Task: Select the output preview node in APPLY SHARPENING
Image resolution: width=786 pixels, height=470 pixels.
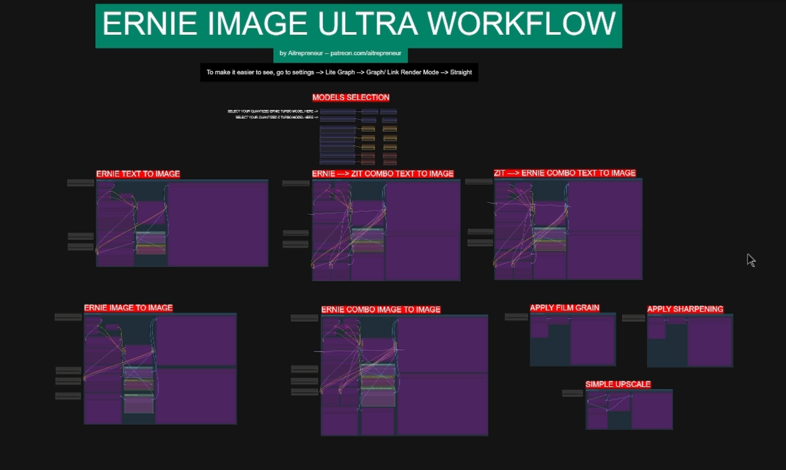Action: point(710,342)
